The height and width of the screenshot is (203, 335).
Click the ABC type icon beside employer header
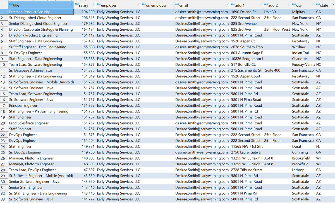coord(99,5)
